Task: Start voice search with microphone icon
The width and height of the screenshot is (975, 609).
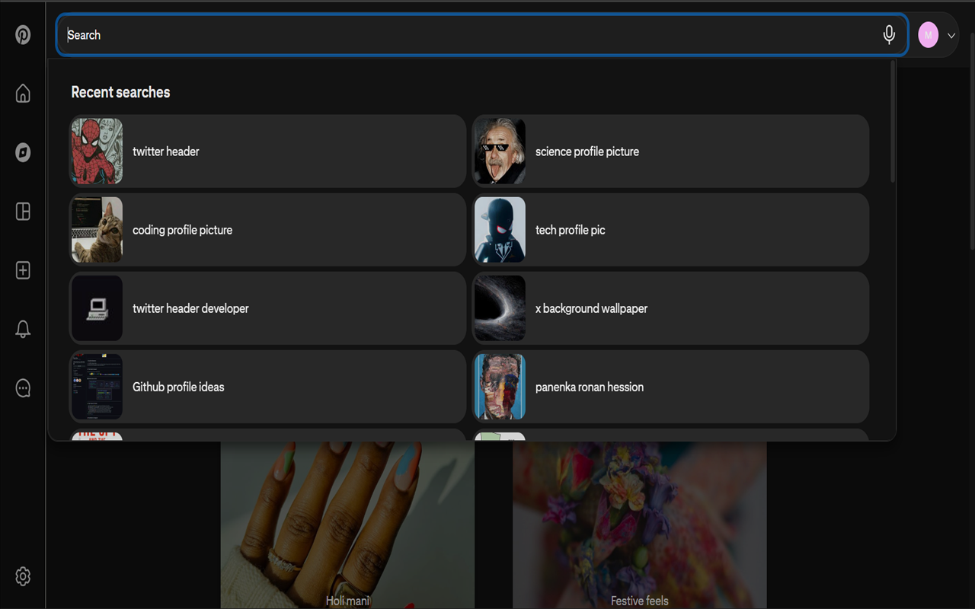Action: coord(889,34)
